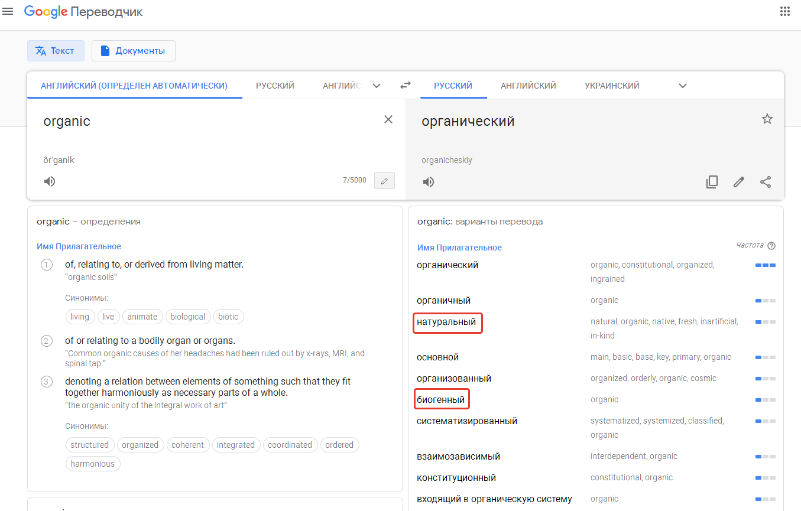801x511 pixels.
Task: Listen to the Russian translation audio
Action: (x=429, y=182)
